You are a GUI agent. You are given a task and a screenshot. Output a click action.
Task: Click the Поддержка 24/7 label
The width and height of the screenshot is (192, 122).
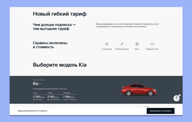pos(152,49)
